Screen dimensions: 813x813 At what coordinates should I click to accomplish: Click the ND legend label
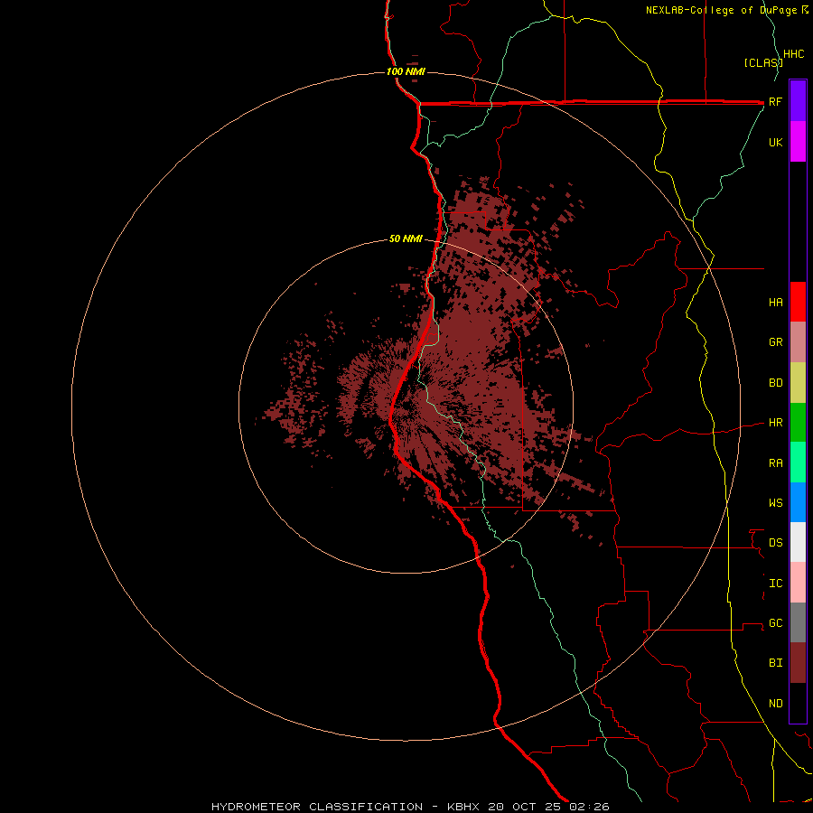coord(776,703)
